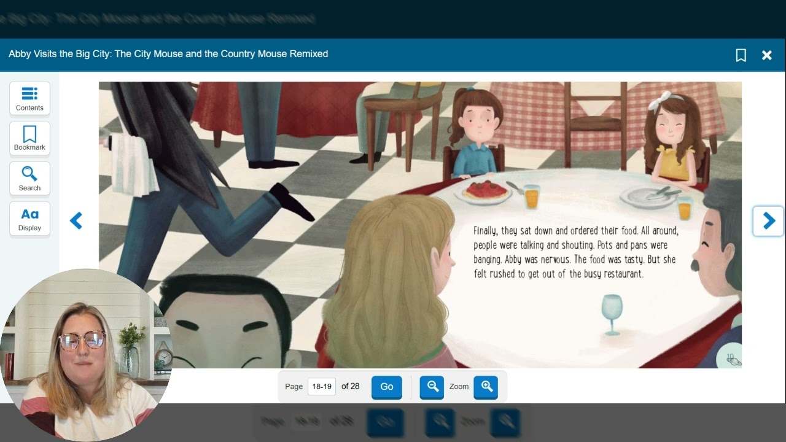Open the Search tool in the sidebar

29,179
